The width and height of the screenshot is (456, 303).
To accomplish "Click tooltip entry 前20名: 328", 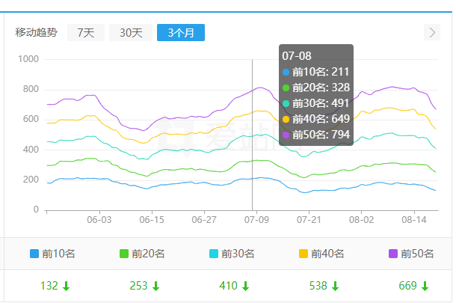I will pos(315,88).
